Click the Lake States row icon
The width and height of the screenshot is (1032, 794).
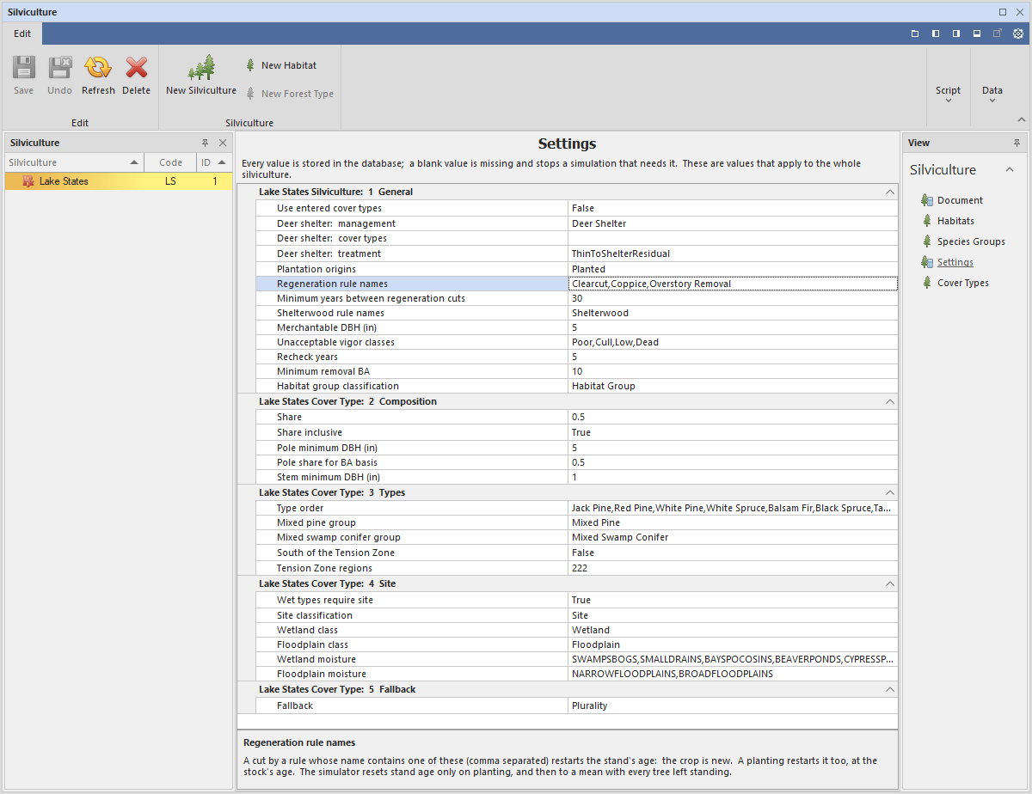pos(28,181)
